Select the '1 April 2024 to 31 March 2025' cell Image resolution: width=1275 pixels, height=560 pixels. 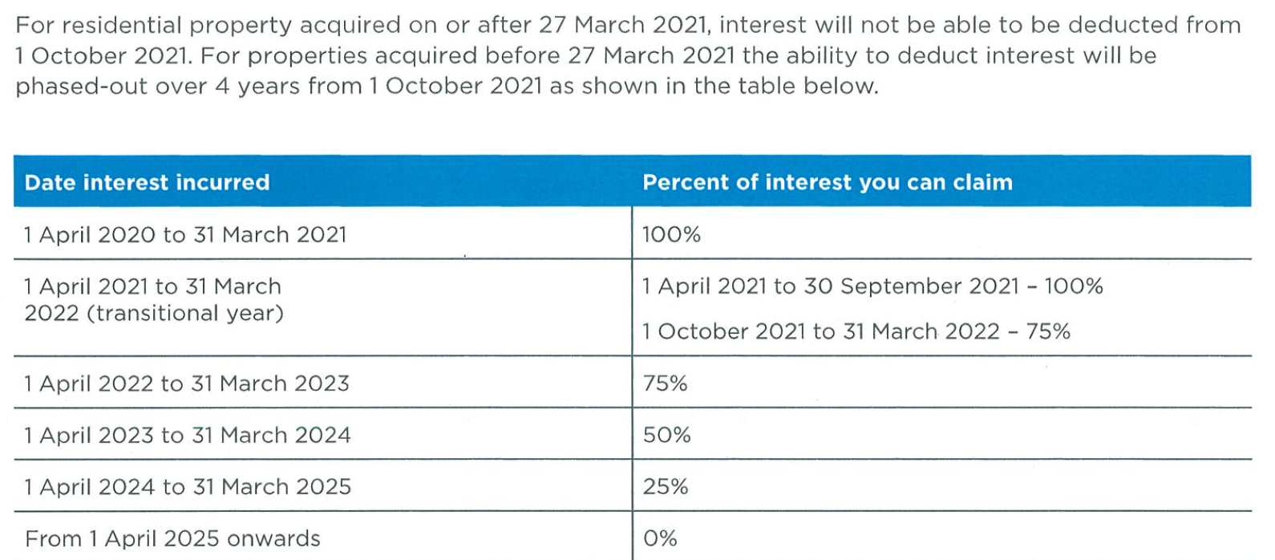coord(322,486)
